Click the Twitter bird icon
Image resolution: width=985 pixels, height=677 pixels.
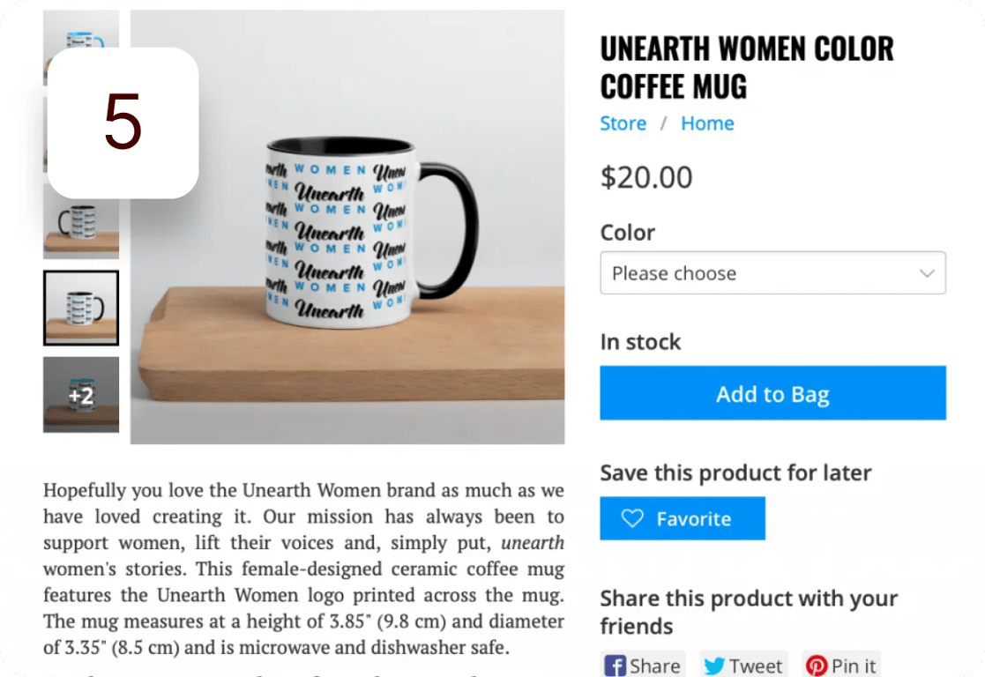tap(714, 666)
